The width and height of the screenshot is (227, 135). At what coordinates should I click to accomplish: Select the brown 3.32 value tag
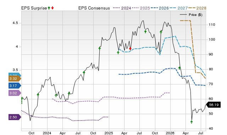[x=15, y=78]
